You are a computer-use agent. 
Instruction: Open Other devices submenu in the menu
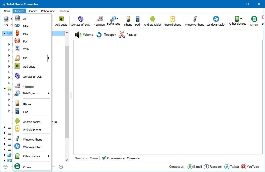coord(32,156)
